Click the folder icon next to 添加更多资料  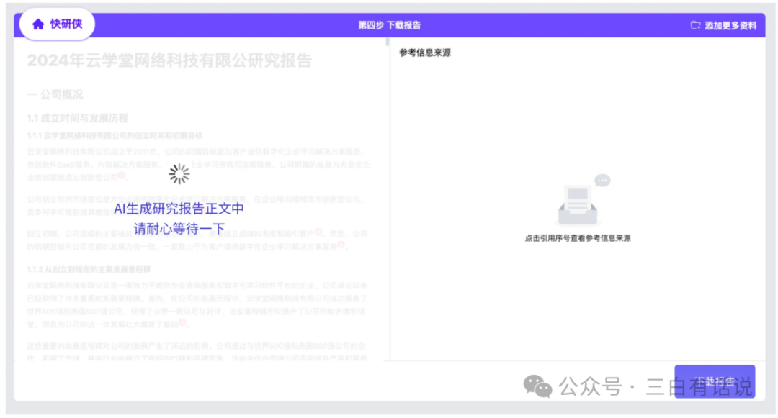(x=695, y=25)
